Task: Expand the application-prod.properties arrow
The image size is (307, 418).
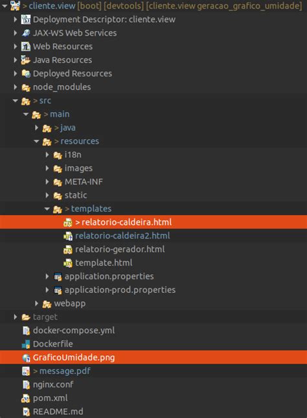Action: [x=47, y=290]
